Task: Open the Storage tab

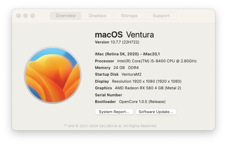Action: [x=129, y=16]
